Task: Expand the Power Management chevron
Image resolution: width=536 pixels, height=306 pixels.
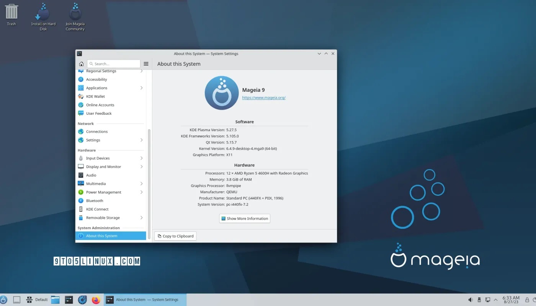Action: tap(141, 192)
